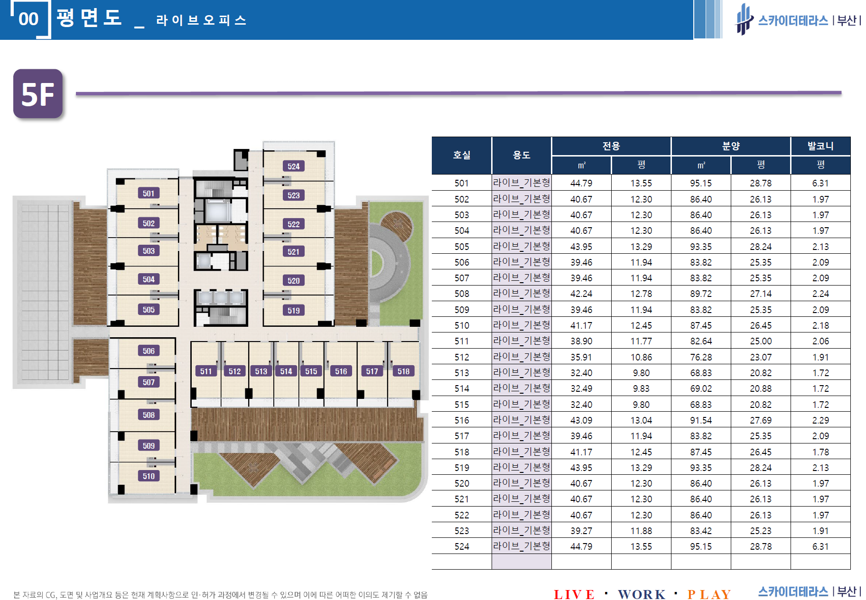Viewport: 866px width, 600px height.
Task: Choose room label 520 on the floor plan
Action: coord(293,280)
